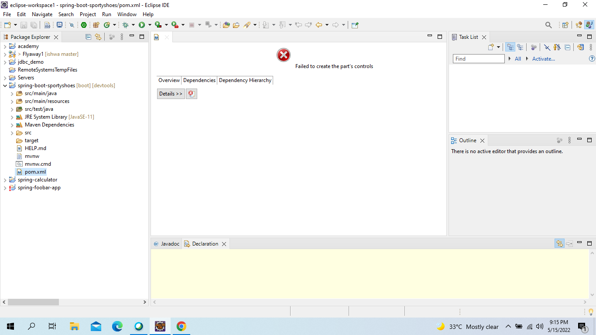The image size is (596, 335).
Task: Click the red error button beside Details
Action: click(x=192, y=94)
